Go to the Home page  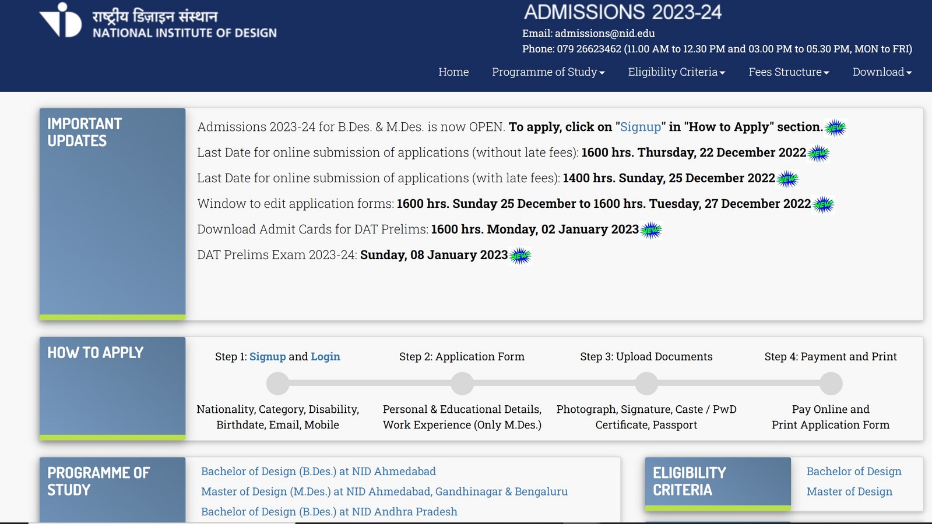tap(453, 72)
